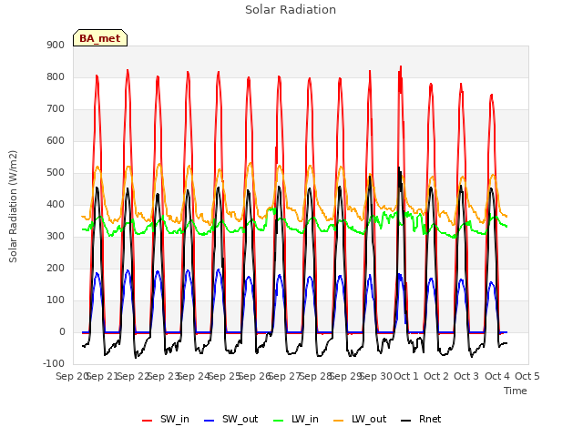
Task: Click the 400 y-axis tick label
Action: click(56, 204)
